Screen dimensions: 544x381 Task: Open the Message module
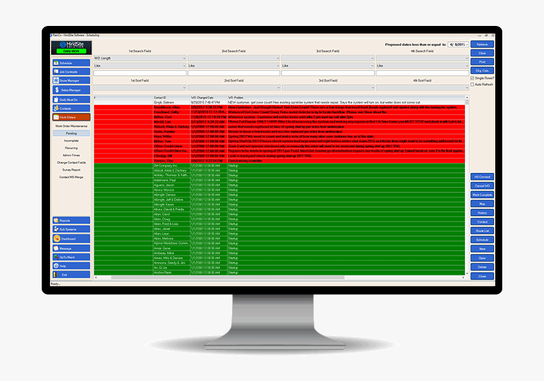pos(71,249)
